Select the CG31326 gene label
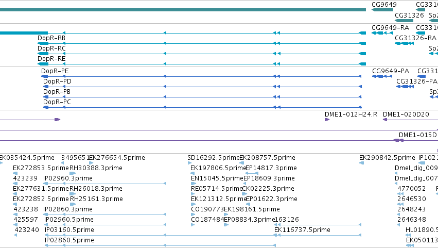 (409, 15)
